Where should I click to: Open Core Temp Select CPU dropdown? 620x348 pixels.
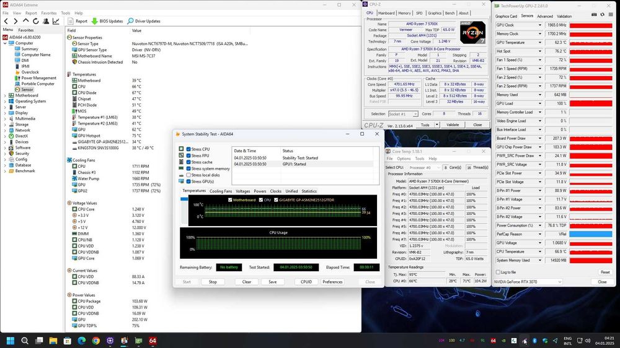pyautogui.click(x=424, y=167)
